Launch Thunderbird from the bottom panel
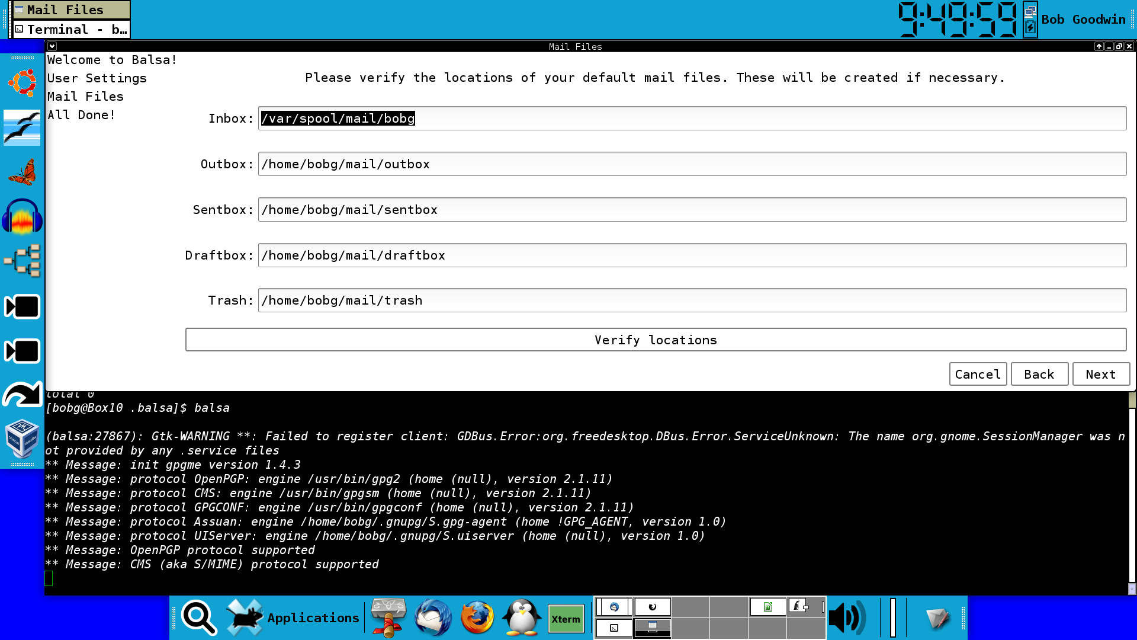1137x640 pixels. (433, 617)
